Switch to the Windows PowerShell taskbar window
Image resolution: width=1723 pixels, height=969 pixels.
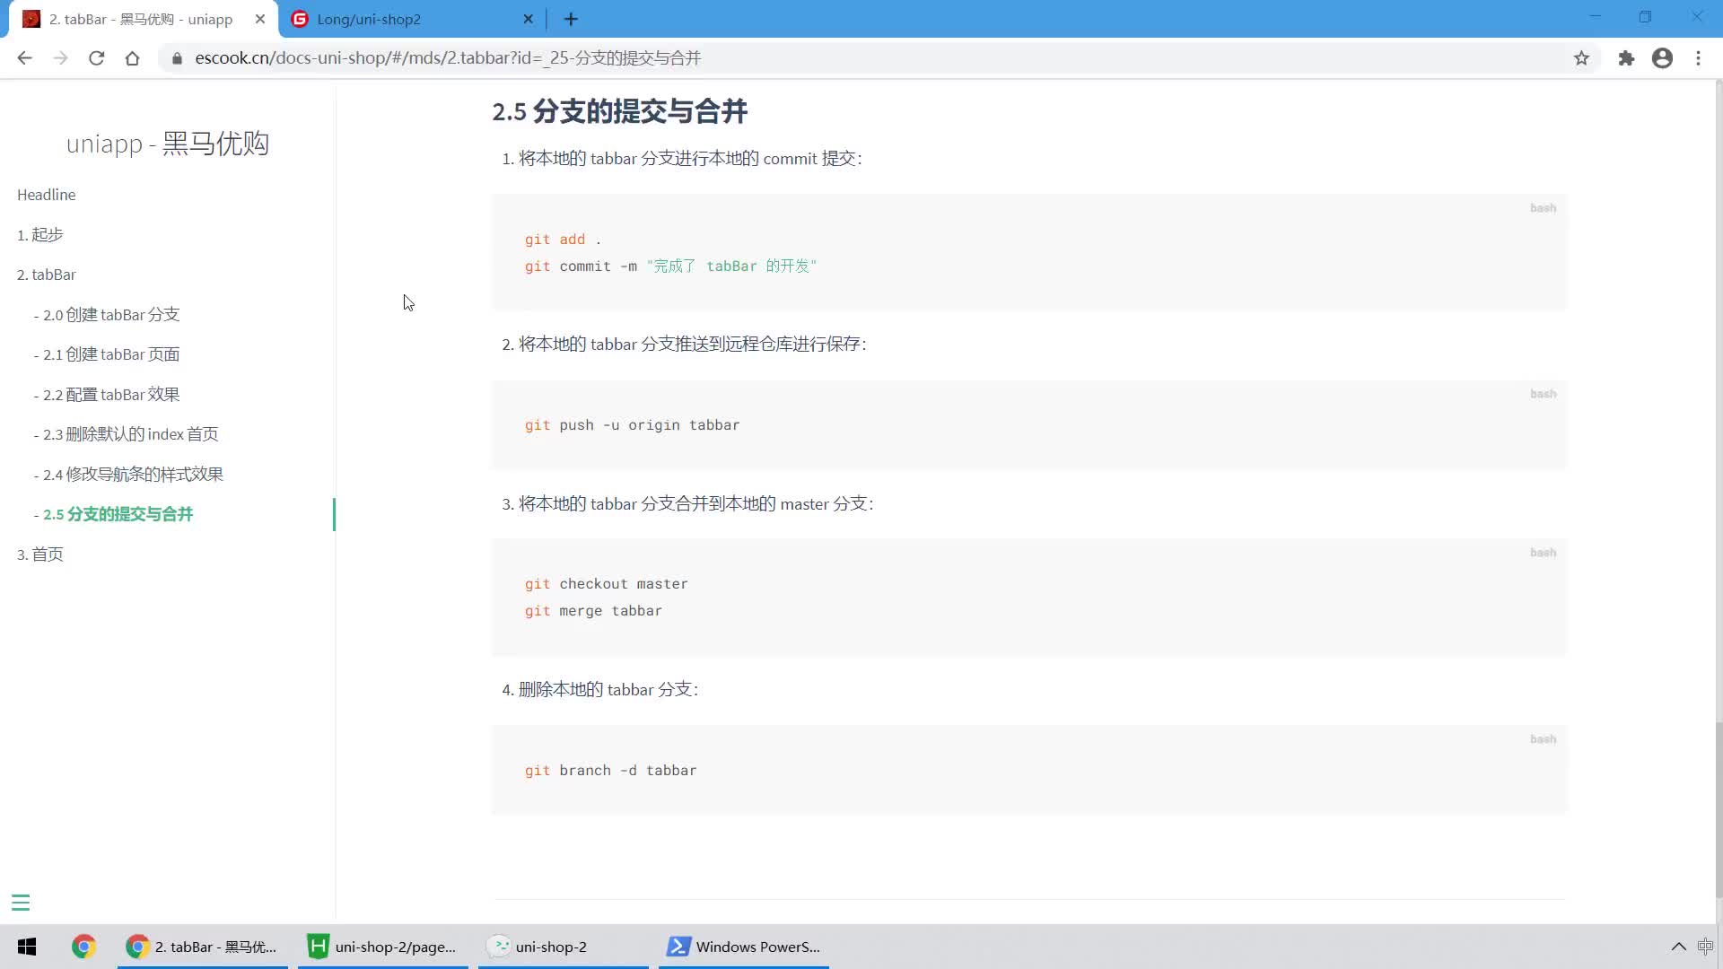point(744,947)
